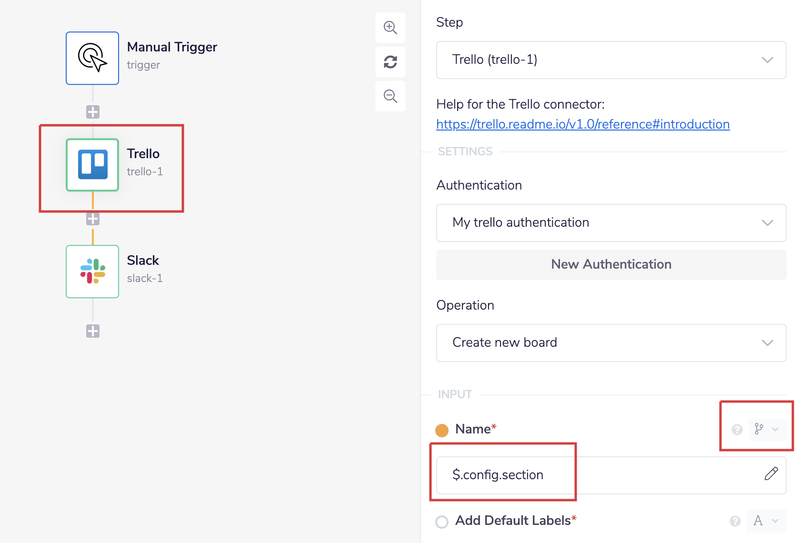This screenshot has width=800, height=543.
Task: Add a step after Slack
Action: (93, 331)
